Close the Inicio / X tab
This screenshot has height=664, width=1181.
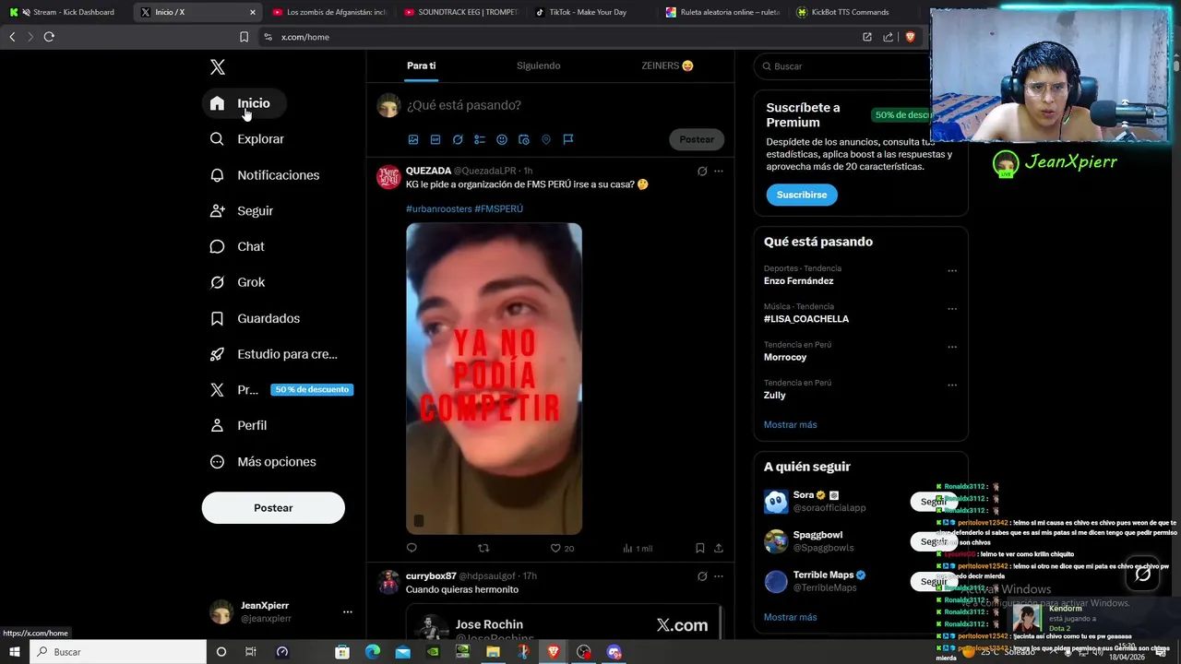tap(253, 12)
